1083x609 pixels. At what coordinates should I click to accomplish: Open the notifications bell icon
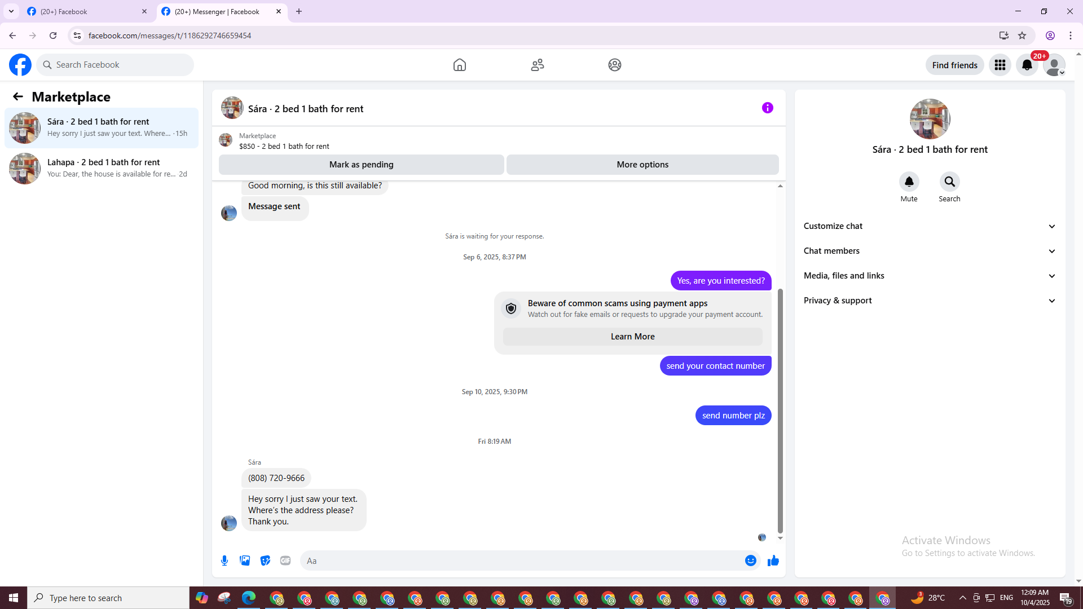coord(1027,65)
